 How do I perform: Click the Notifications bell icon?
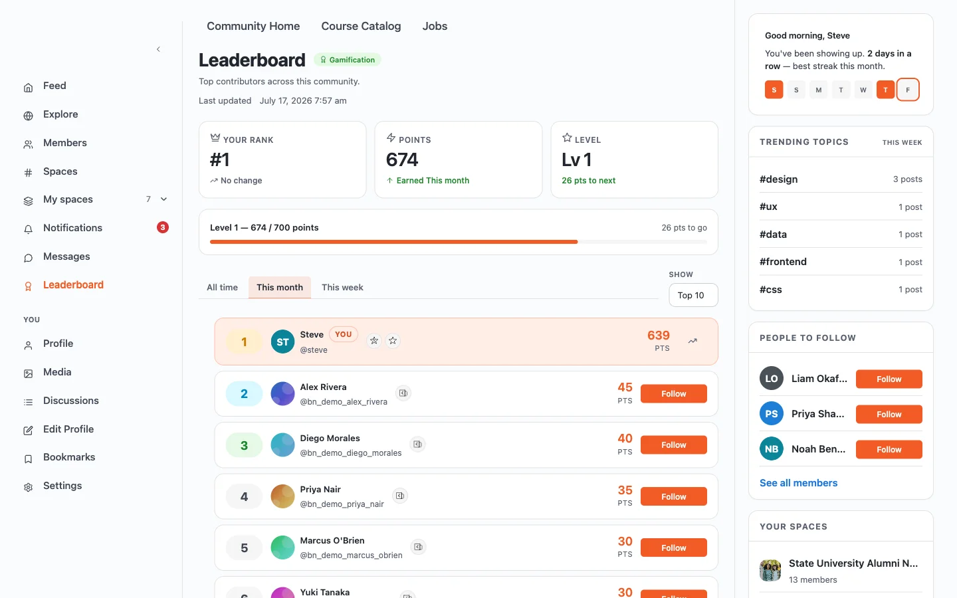[28, 229]
